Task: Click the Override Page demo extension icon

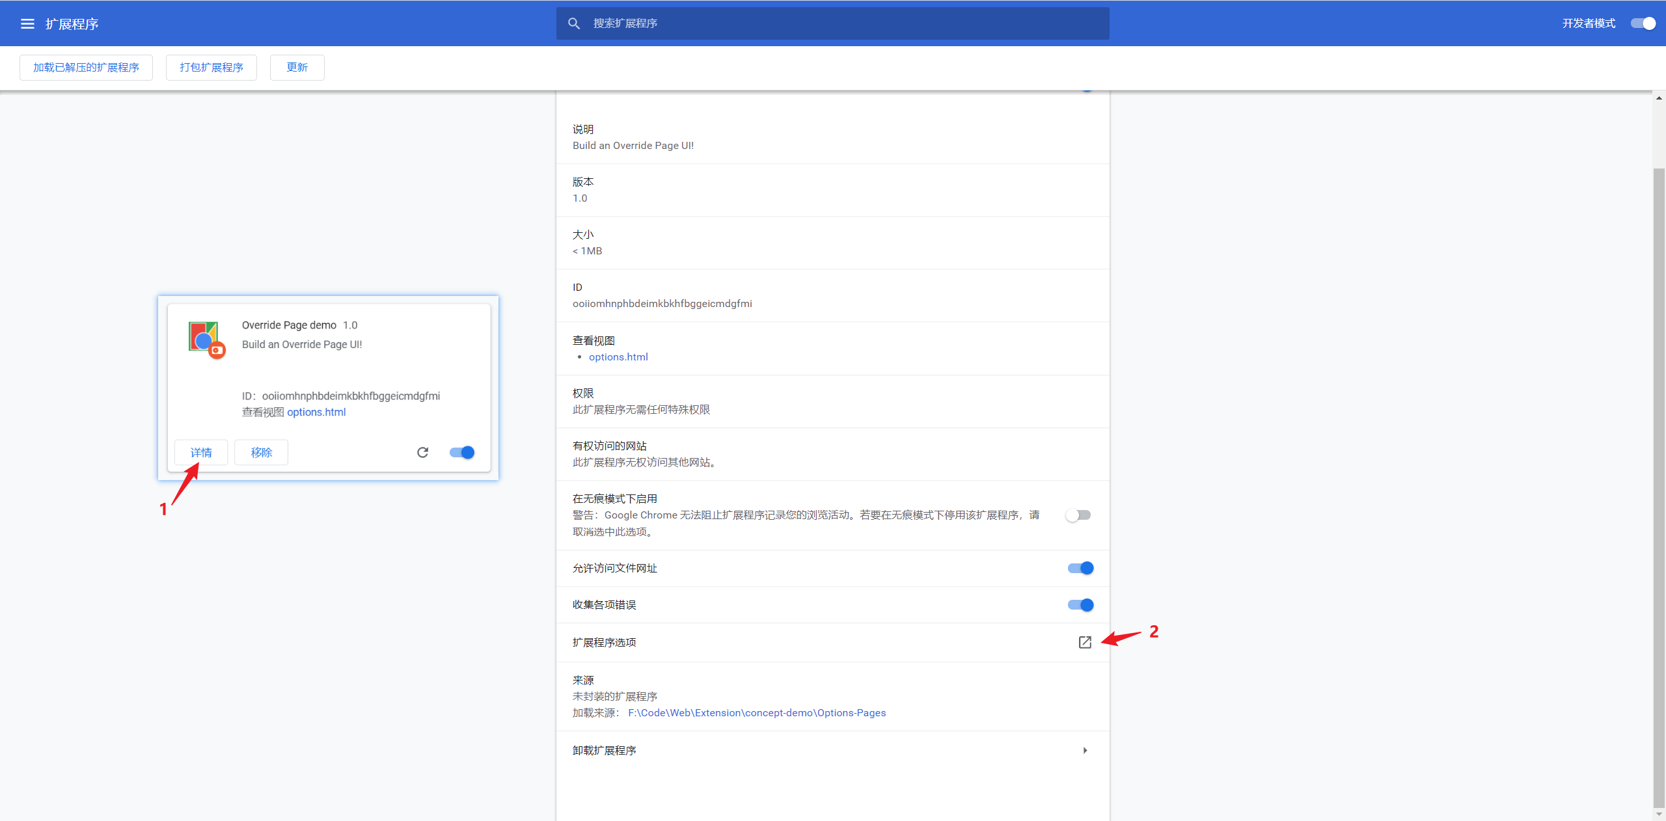Action: 206,338
